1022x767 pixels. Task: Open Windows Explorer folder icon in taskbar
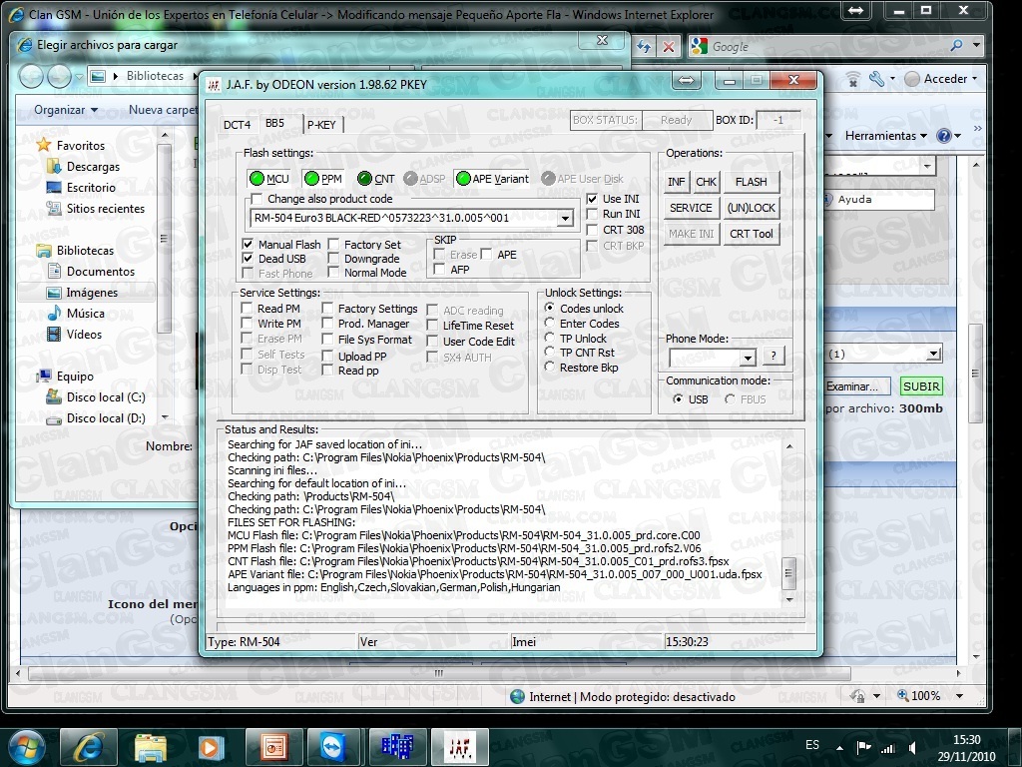click(151, 747)
